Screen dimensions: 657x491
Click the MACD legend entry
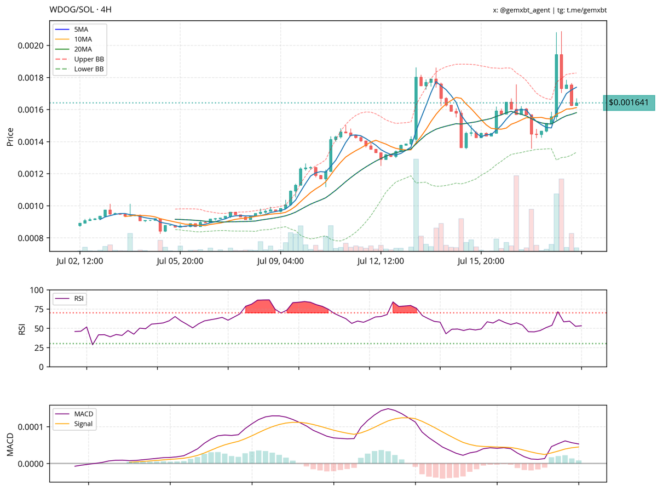[x=74, y=413]
